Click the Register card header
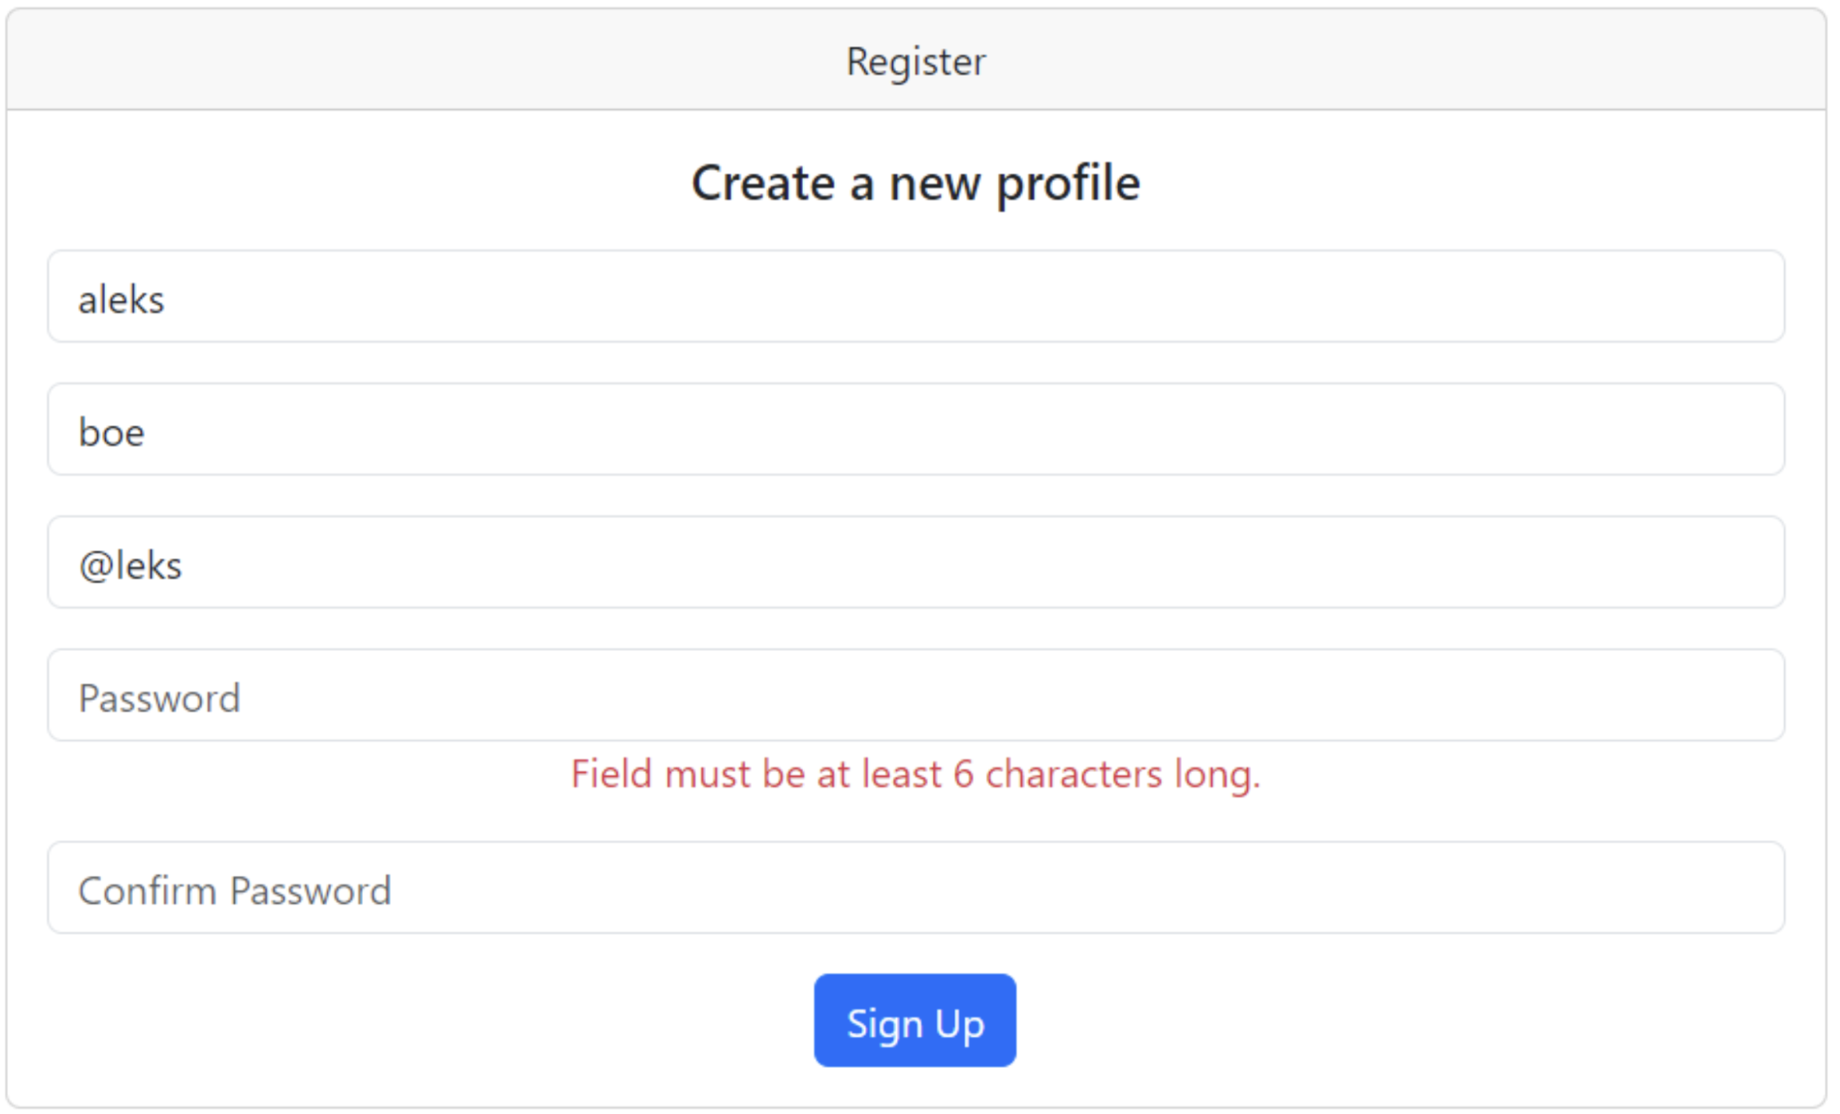This screenshot has height=1114, width=1840. (x=916, y=60)
